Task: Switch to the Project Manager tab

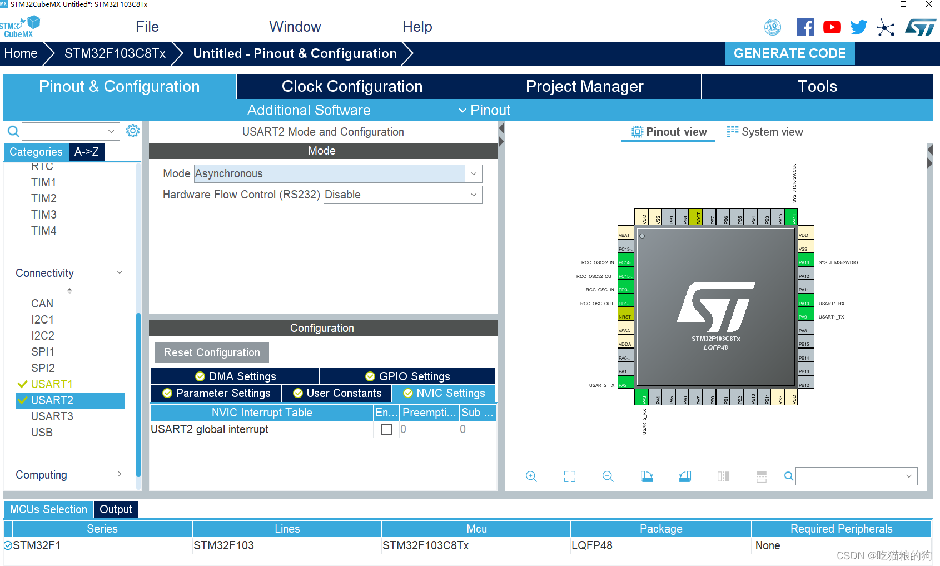Action: 585,86
